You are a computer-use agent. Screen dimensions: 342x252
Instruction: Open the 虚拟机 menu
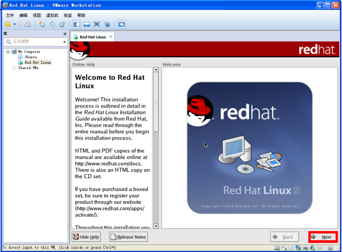click(x=52, y=16)
